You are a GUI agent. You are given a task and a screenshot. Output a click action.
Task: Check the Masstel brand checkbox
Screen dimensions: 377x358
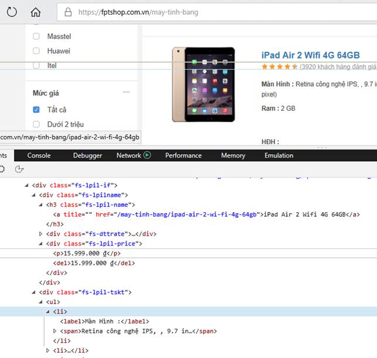point(36,36)
